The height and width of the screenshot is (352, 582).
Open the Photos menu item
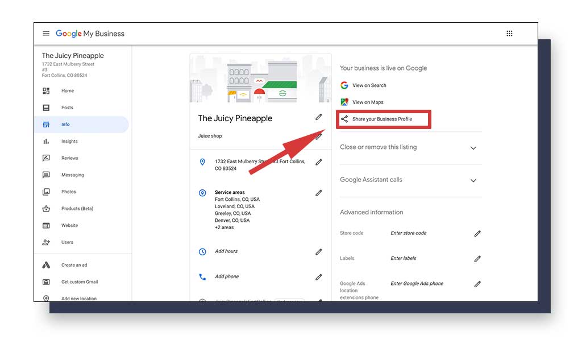pos(69,192)
